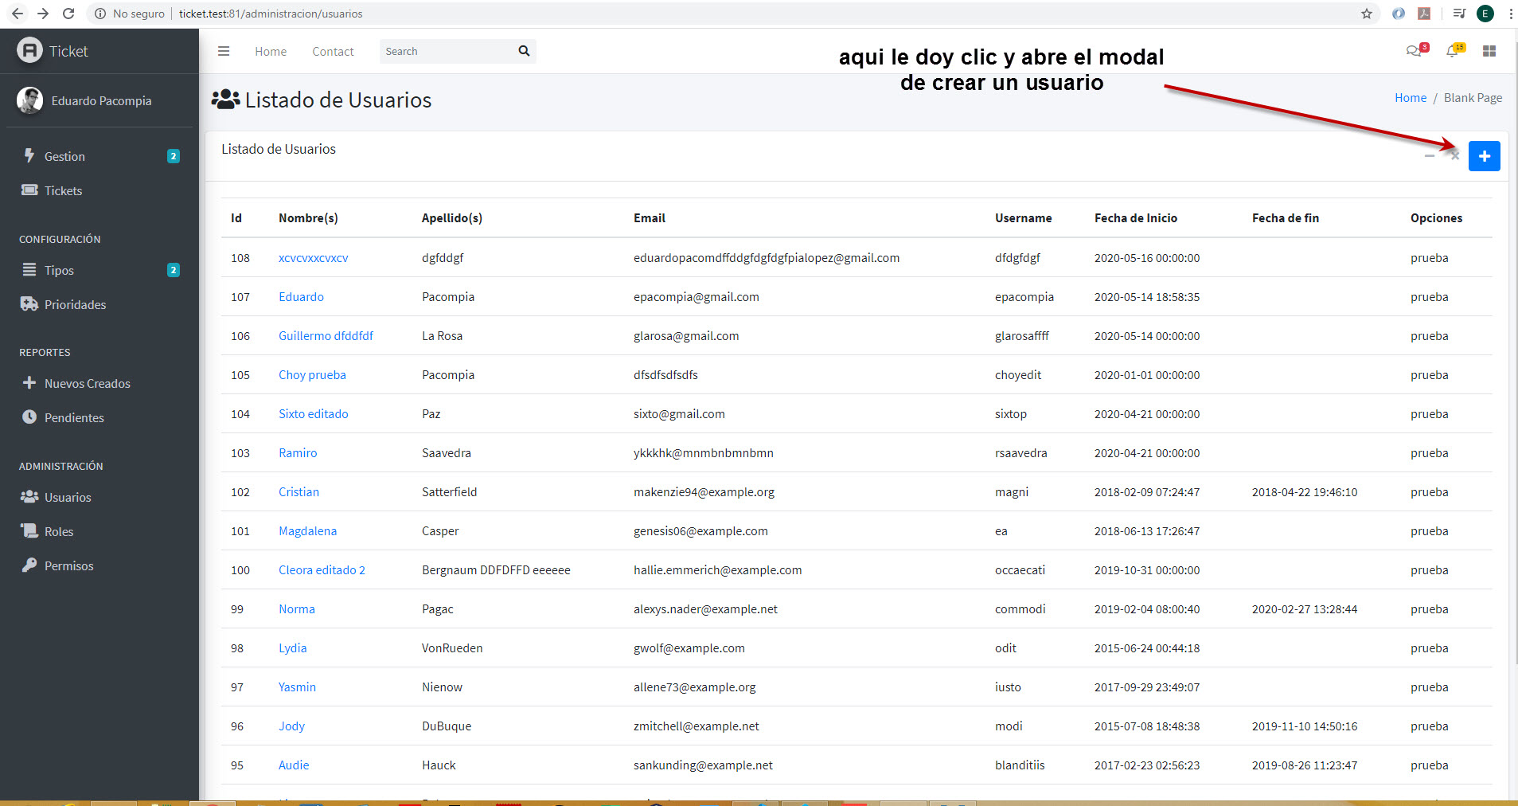Screen dimensions: 1518x806
Task: Click username rsaavedra cell
Action: coord(1020,453)
